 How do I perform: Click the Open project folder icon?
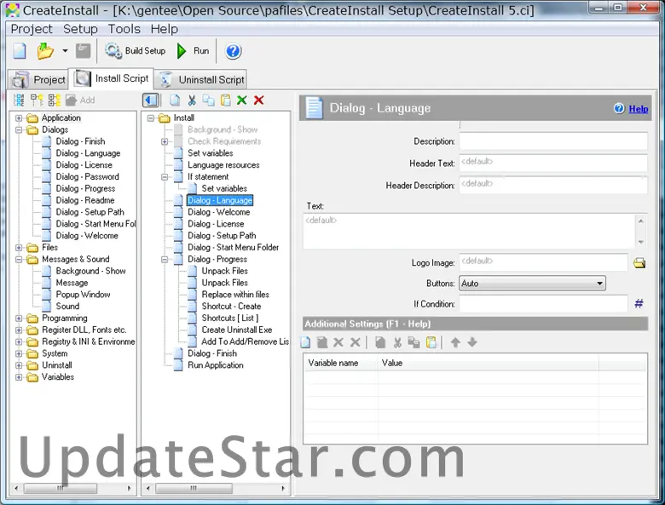pyautogui.click(x=45, y=51)
